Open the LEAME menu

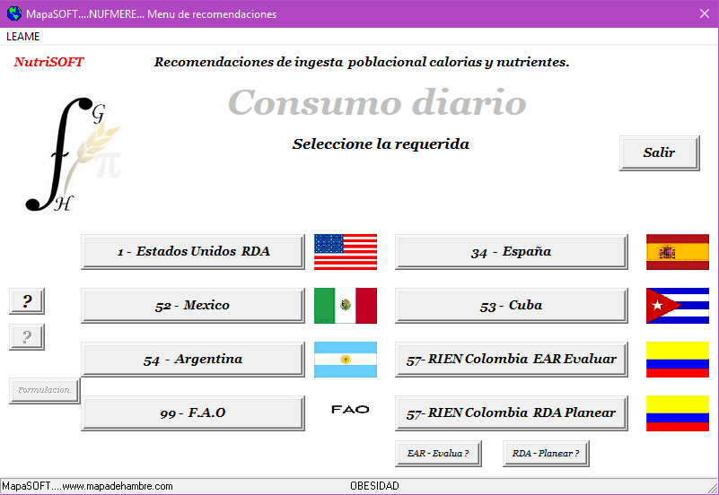point(23,37)
